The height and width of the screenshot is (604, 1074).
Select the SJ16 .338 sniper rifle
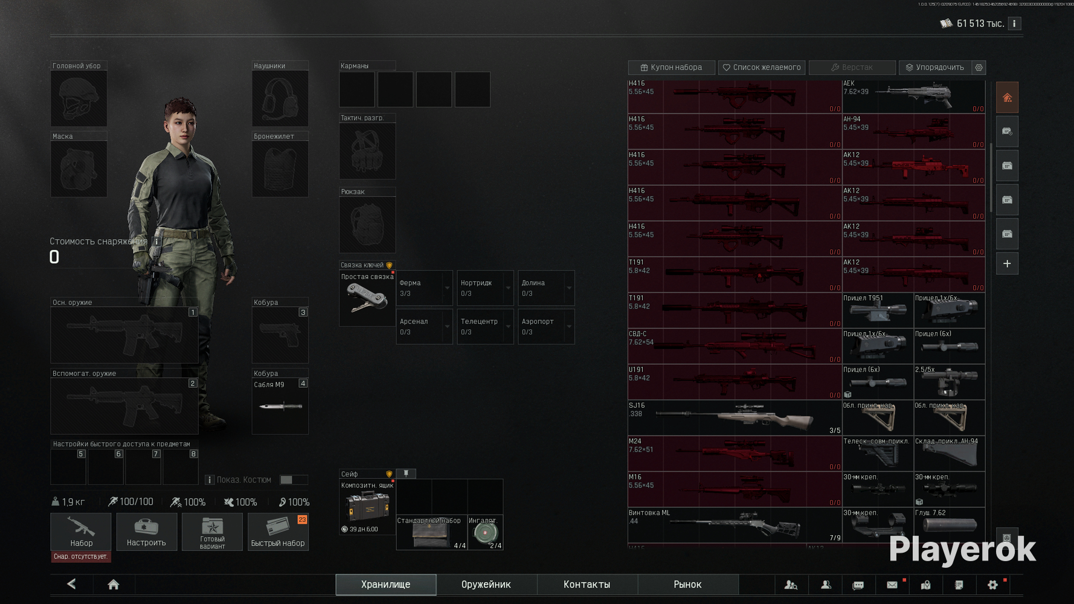(735, 418)
